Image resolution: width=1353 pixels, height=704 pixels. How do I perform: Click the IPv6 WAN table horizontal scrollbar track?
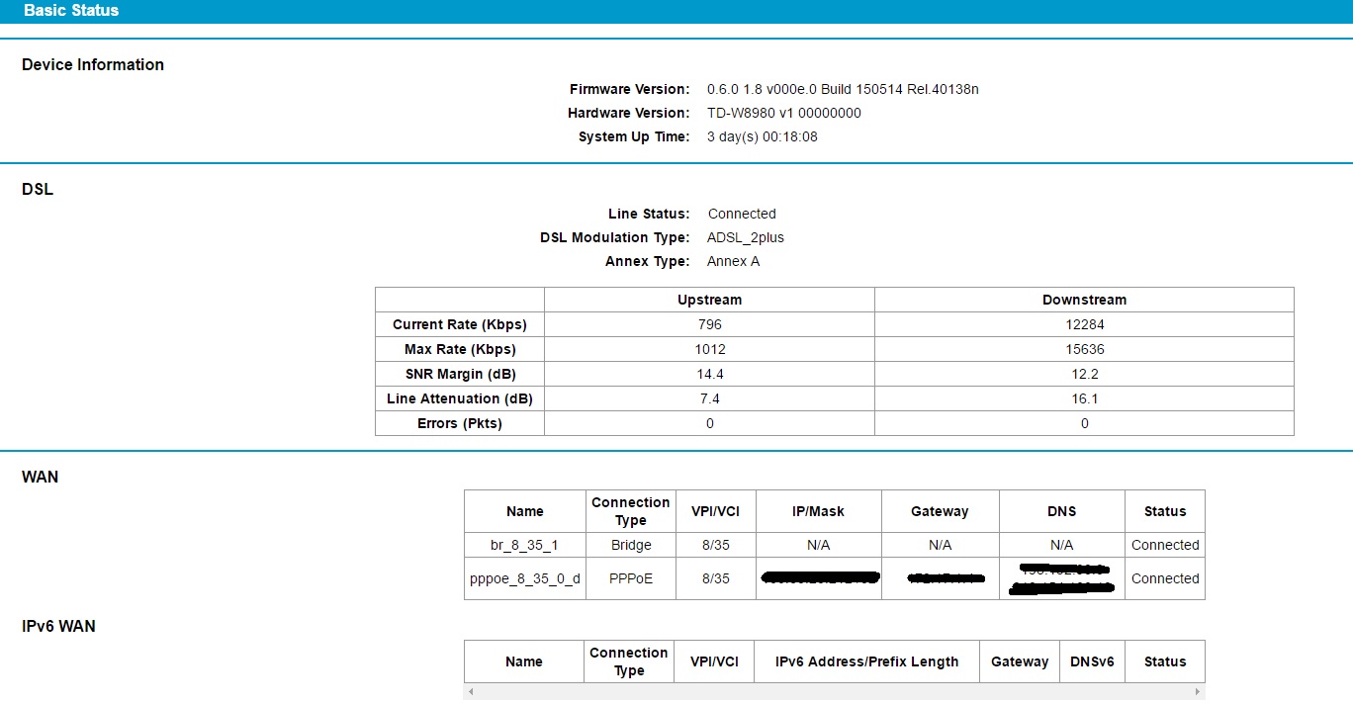(835, 692)
